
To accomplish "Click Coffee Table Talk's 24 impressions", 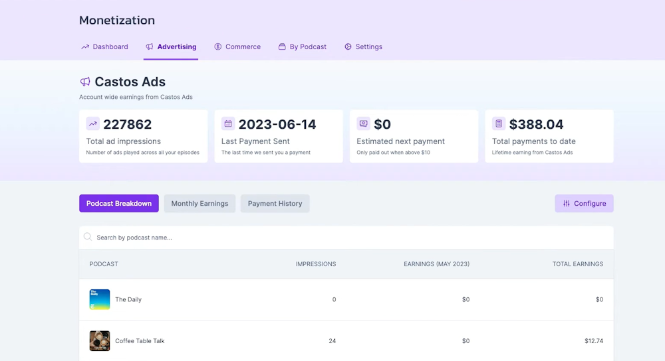I will click(332, 340).
